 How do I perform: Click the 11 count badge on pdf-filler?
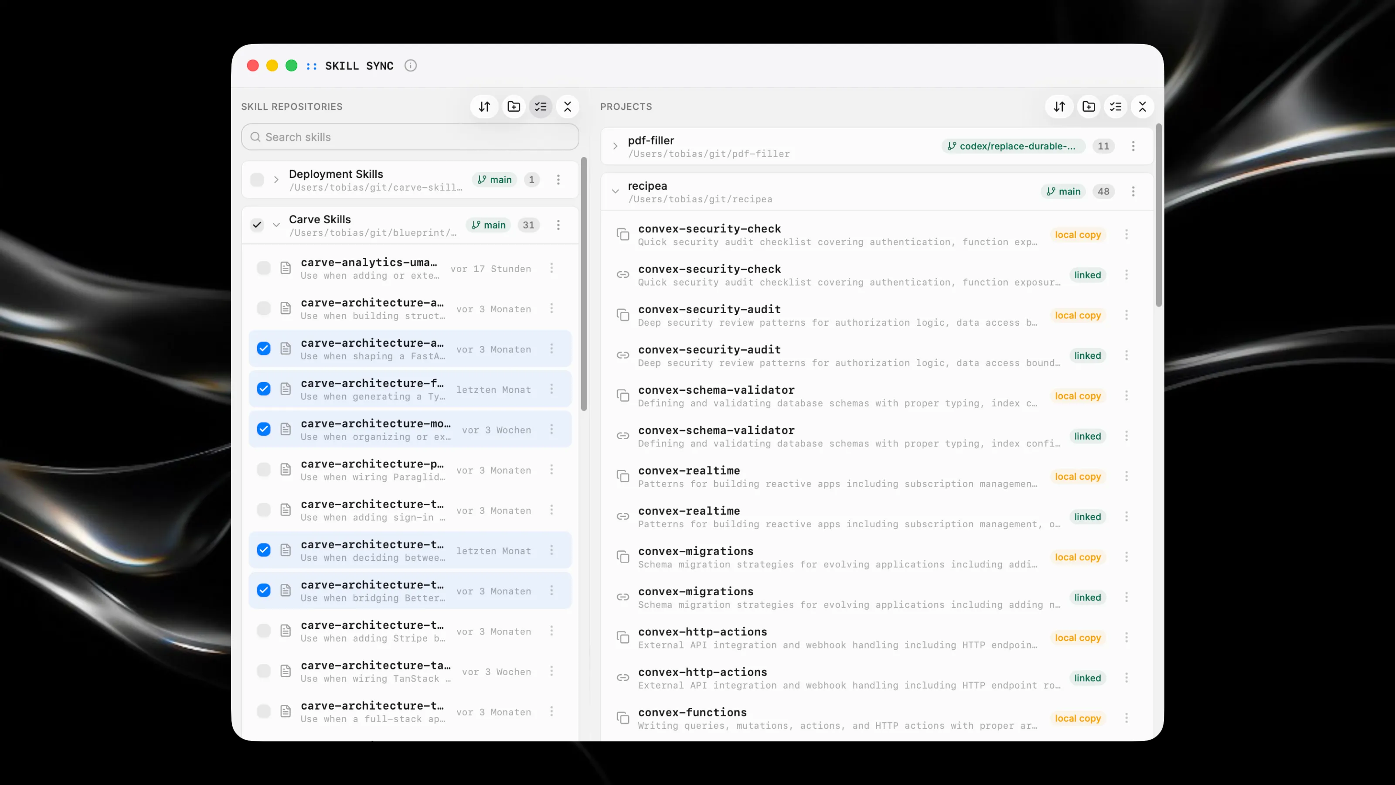coord(1103,146)
